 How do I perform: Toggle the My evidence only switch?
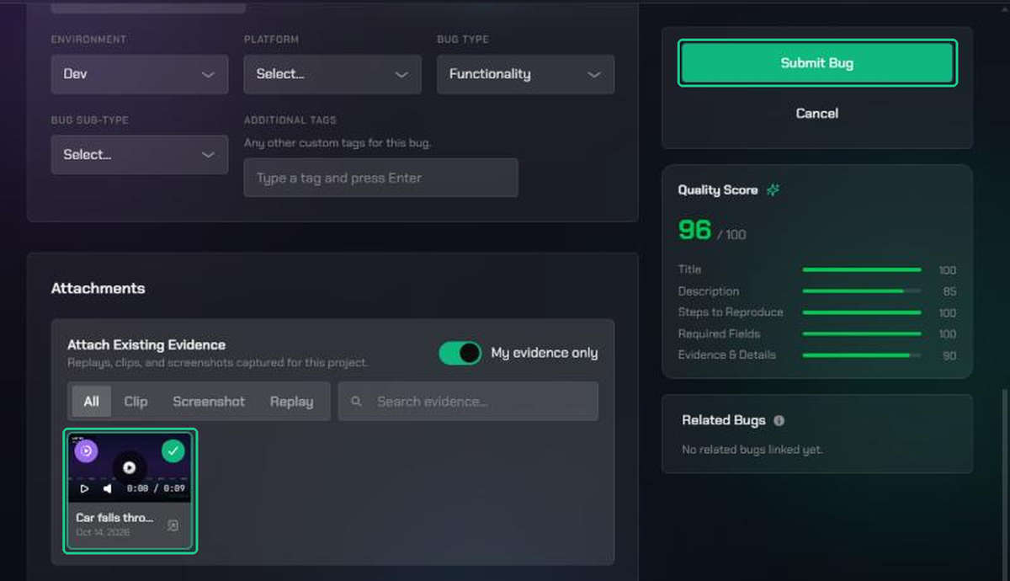(460, 353)
